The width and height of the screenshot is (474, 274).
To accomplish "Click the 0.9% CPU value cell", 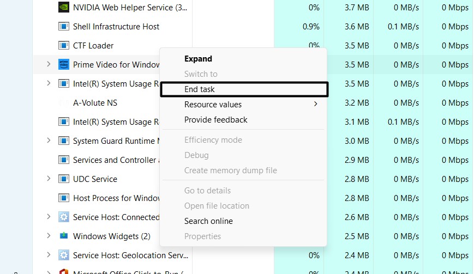I will point(310,27).
